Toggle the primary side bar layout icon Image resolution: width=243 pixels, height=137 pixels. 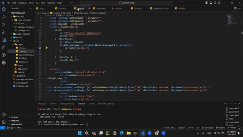pos(207,3)
